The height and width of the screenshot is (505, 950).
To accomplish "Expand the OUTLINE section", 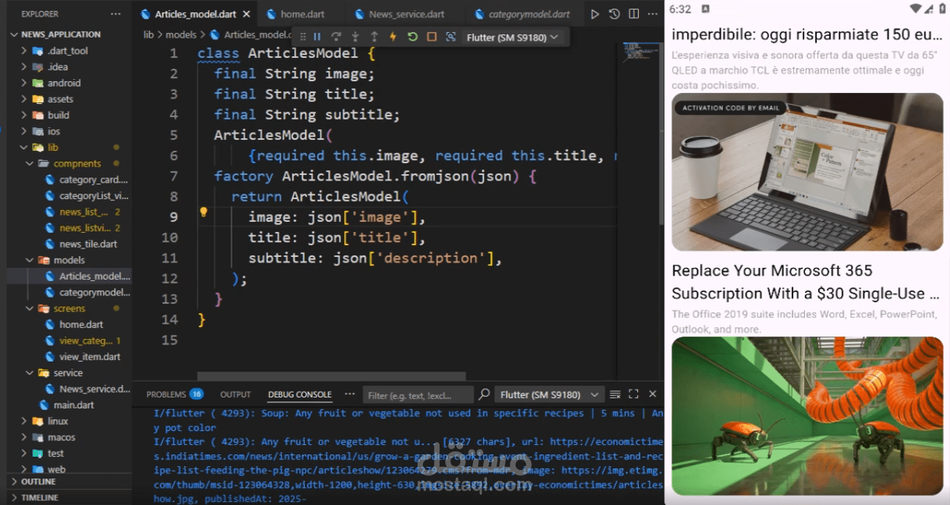I will [38, 482].
